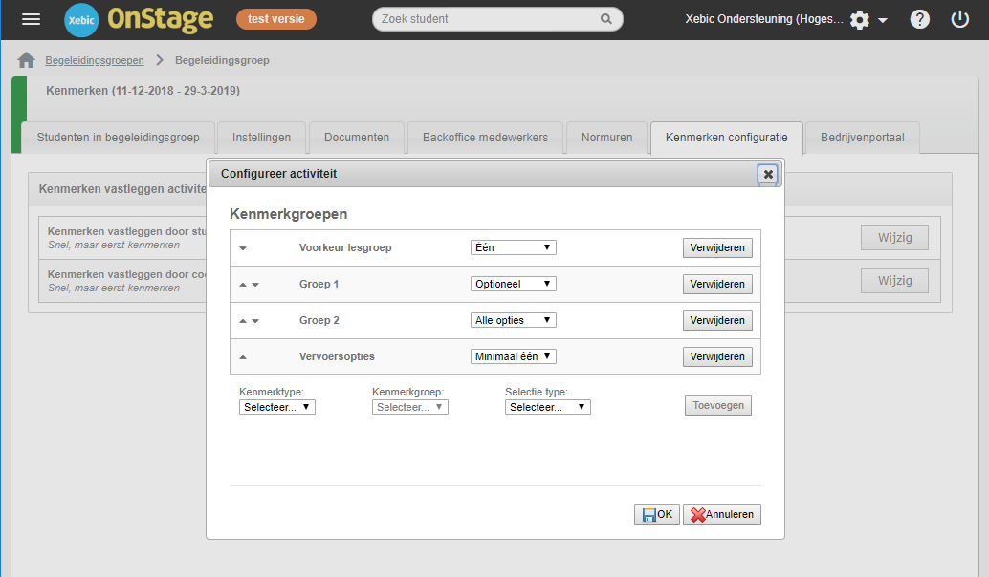The image size is (989, 577).
Task: Remove the Groep 1 row
Action: click(x=717, y=284)
